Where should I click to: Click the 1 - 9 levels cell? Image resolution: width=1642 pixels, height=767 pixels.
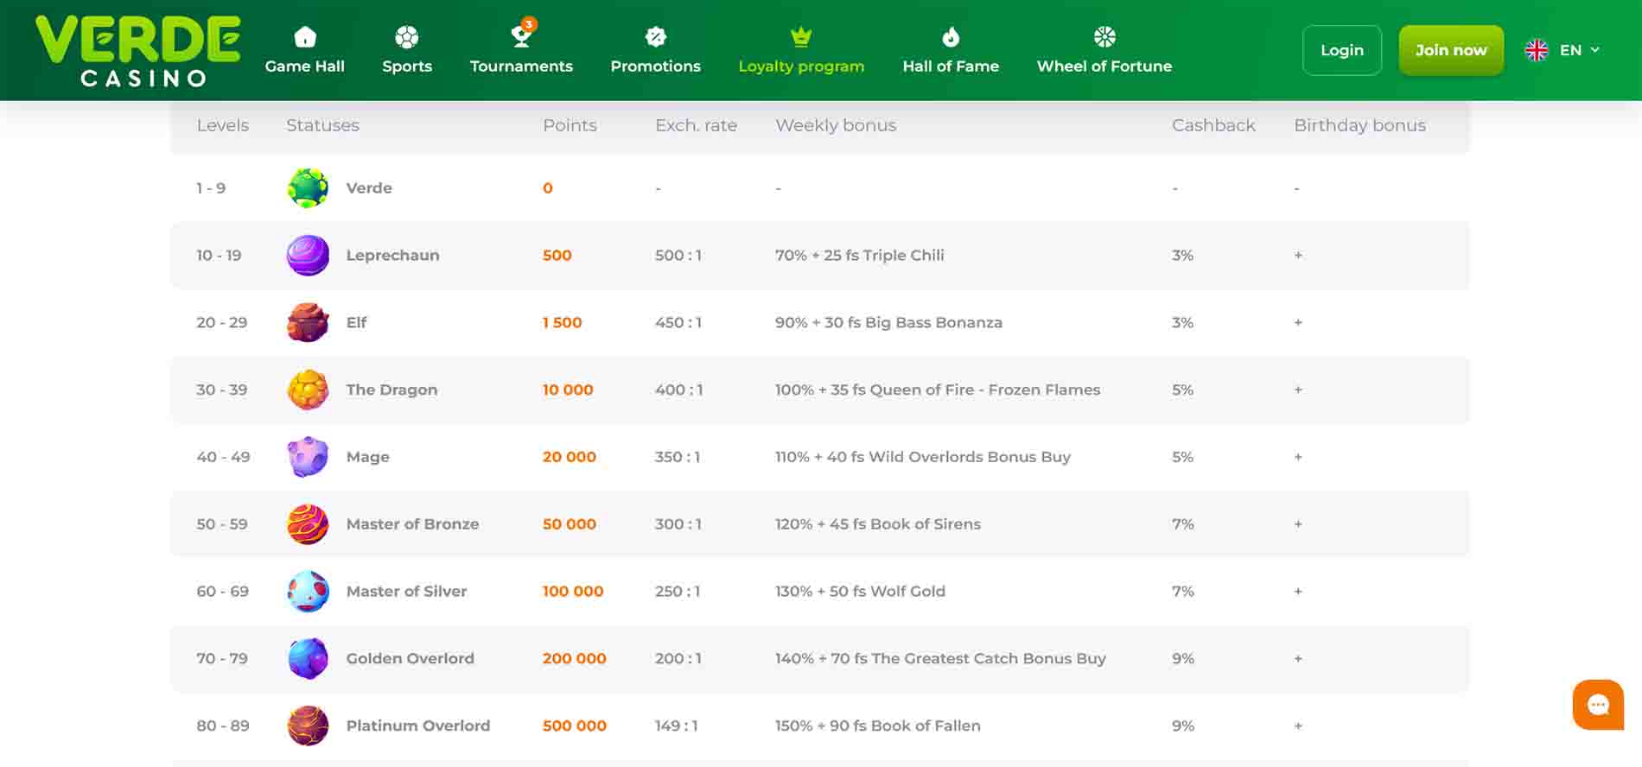211,188
